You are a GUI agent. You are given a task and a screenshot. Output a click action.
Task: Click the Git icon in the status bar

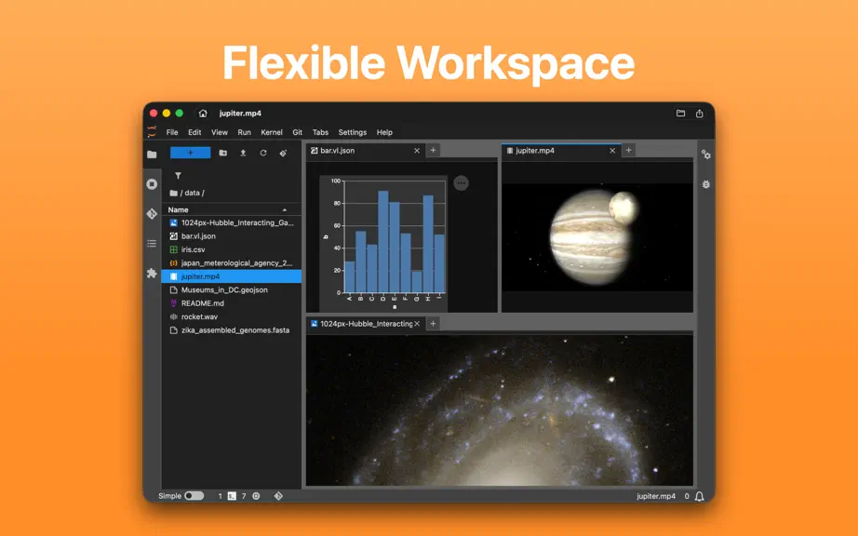(278, 496)
